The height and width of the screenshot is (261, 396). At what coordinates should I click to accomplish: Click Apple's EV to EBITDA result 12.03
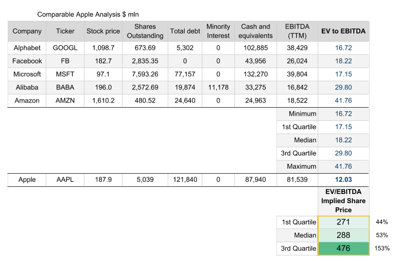[343, 180]
